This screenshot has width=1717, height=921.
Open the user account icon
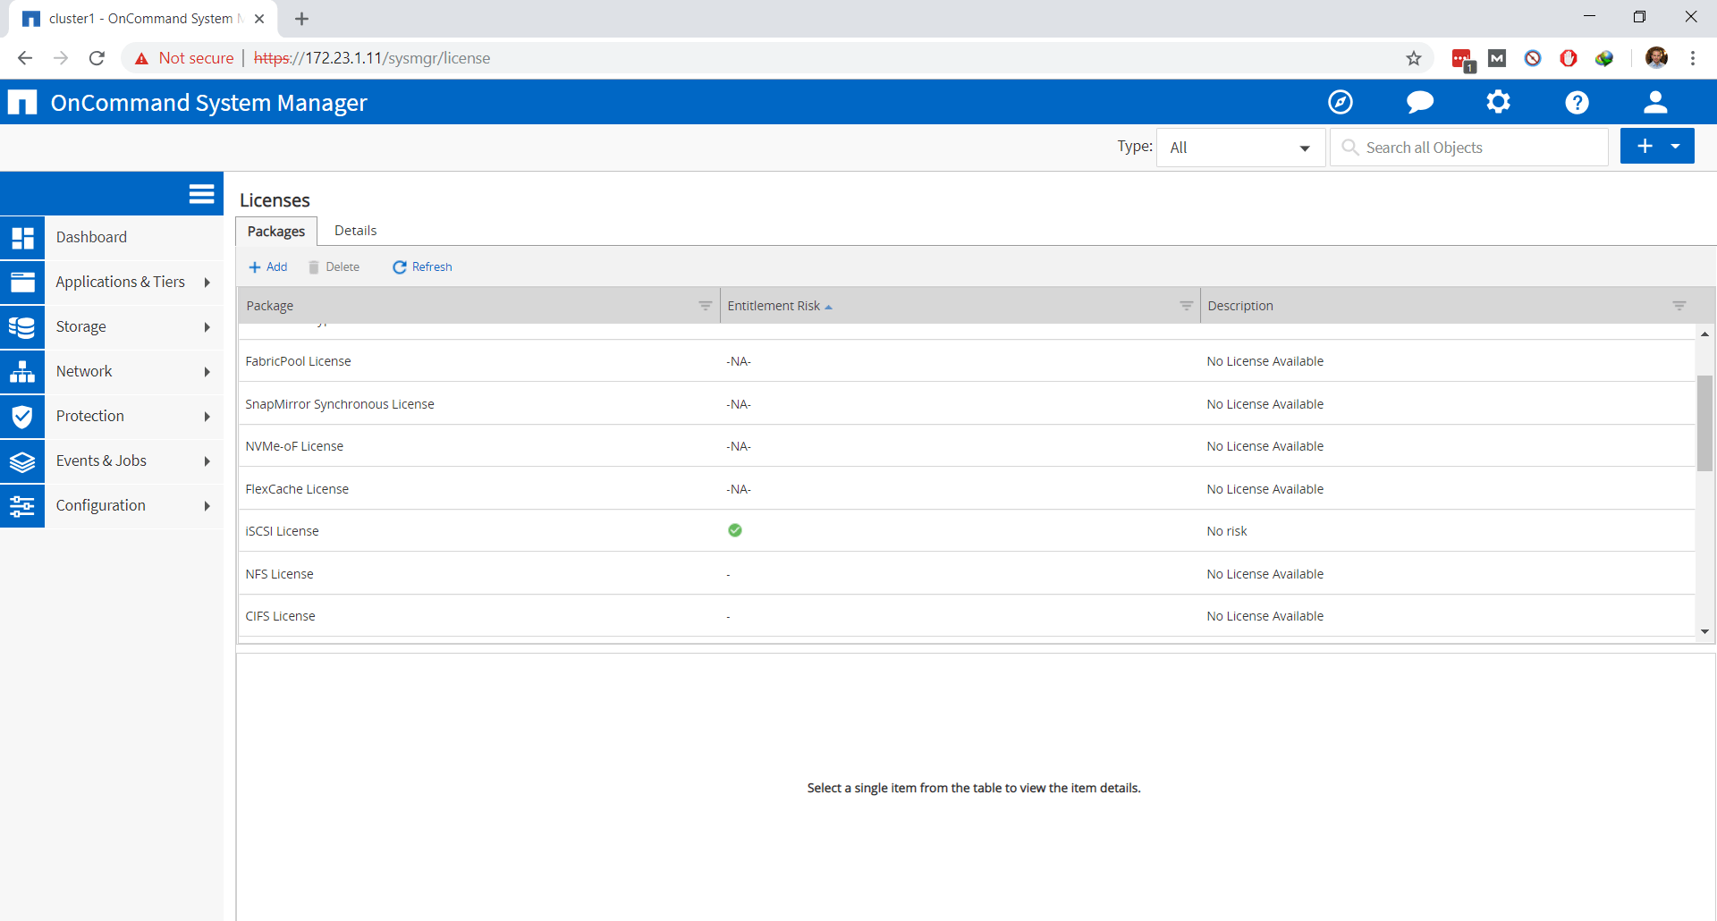1655,102
